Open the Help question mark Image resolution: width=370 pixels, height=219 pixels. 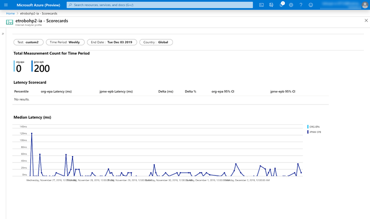pyautogui.click(x=301, y=5)
